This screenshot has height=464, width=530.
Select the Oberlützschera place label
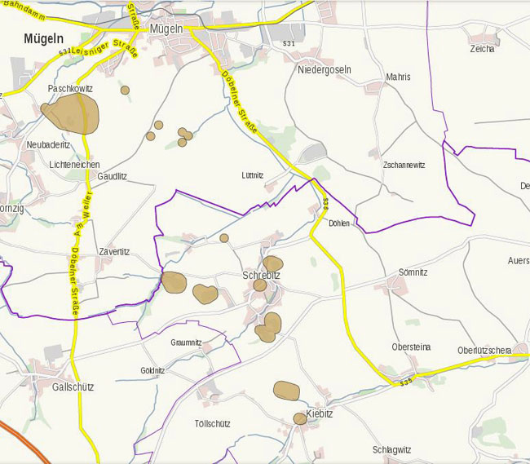(x=484, y=351)
